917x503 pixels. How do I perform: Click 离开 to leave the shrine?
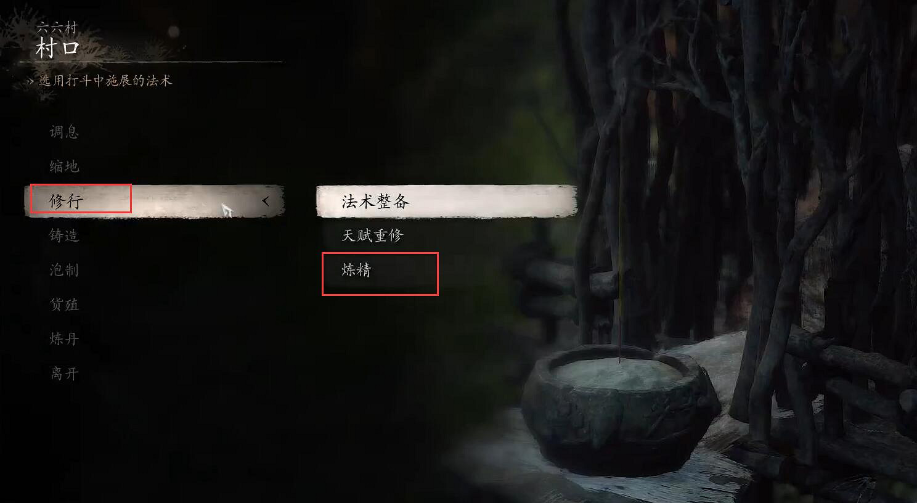pyautogui.click(x=64, y=374)
